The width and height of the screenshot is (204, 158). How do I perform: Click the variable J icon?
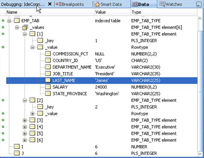point(17,153)
